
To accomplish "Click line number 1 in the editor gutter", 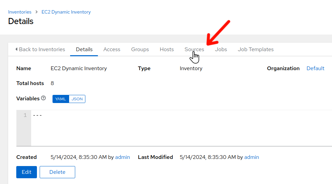I will (x=25, y=115).
